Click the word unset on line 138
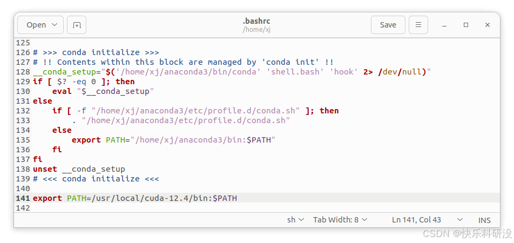Screen dimensions: 514x243 pos(45,169)
